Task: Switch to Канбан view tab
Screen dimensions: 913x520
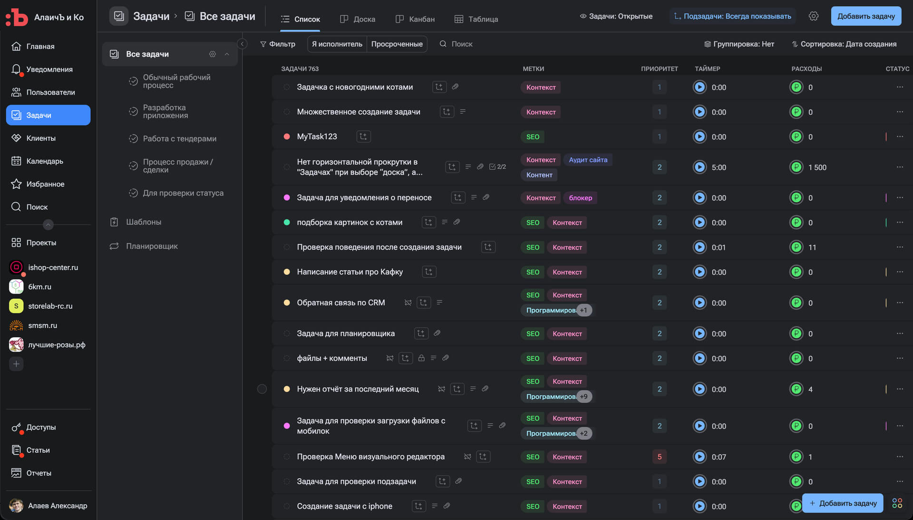Action: [415, 19]
